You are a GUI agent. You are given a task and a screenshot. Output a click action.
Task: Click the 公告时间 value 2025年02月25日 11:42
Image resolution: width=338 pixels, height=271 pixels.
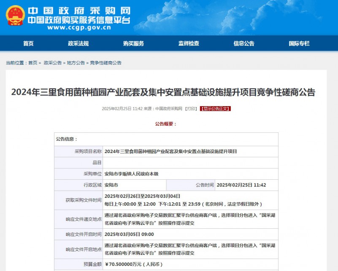point(241,185)
